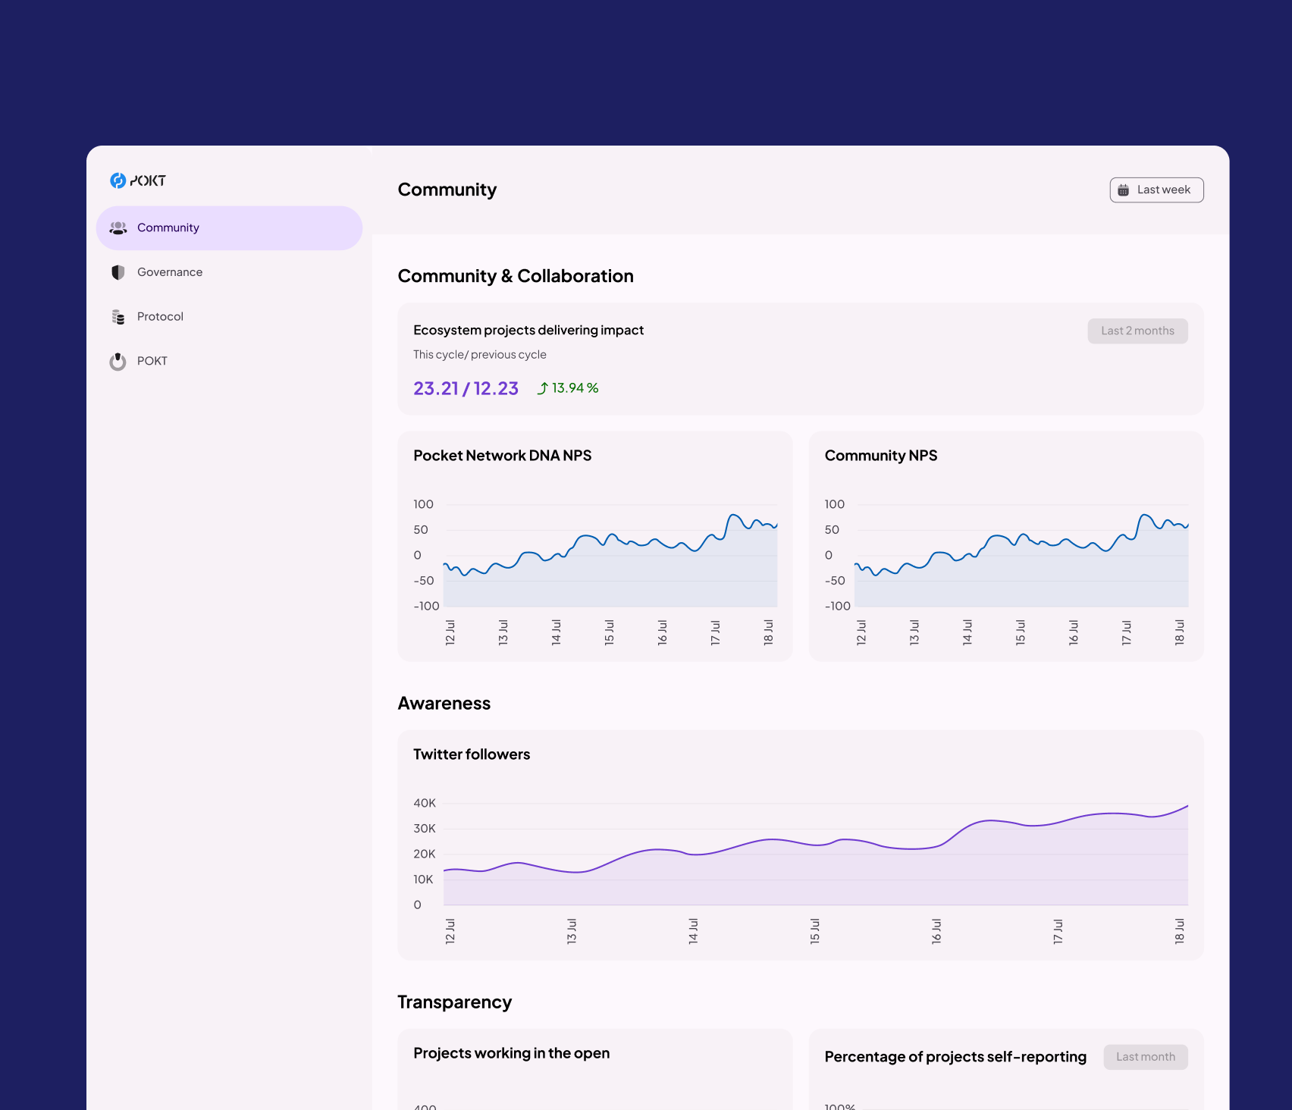This screenshot has width=1292, height=1110.
Task: Open the Protocol menu item
Action: tap(229, 317)
